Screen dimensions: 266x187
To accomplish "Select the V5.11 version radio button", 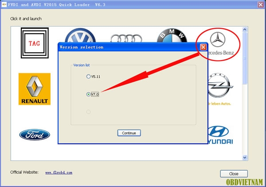I will 89,76.
